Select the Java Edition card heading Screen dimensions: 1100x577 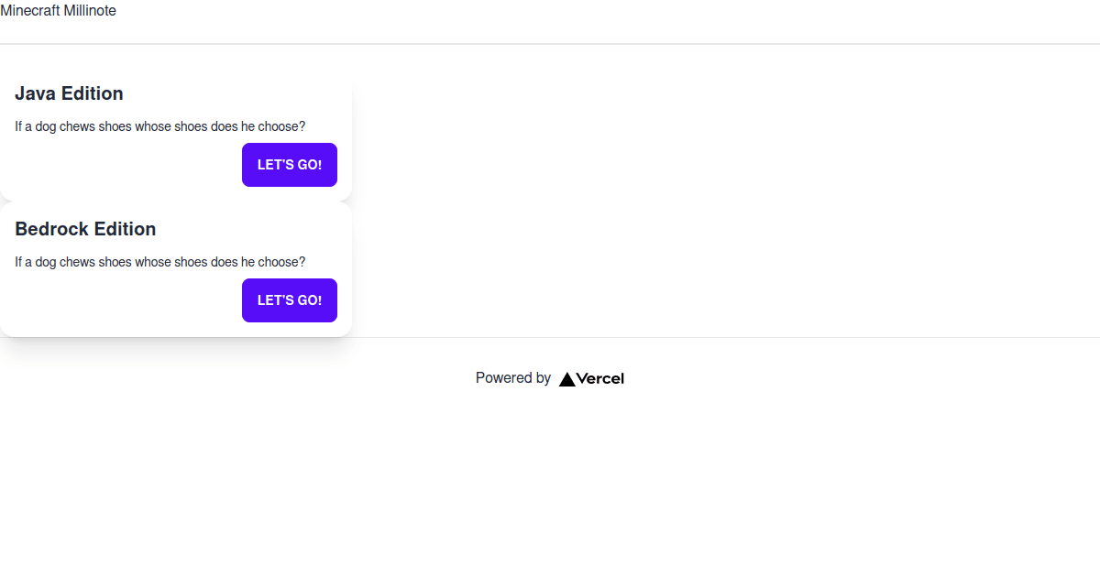click(69, 93)
